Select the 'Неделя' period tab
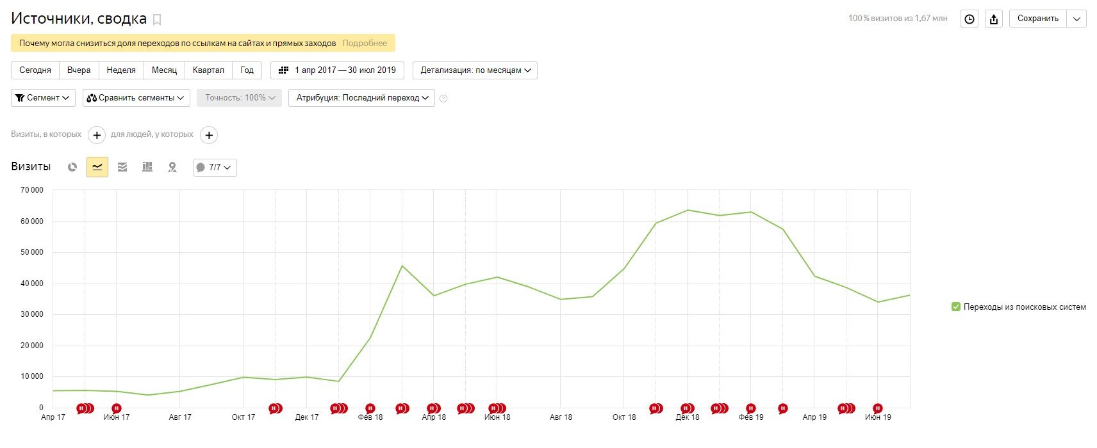Screen dimensions: 1097x448 click(x=121, y=70)
